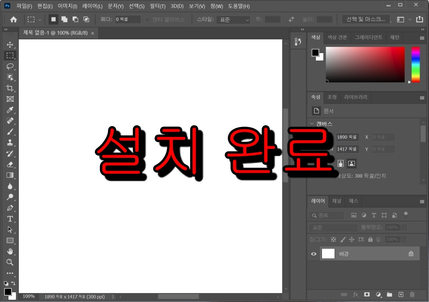Activate the Crop tool
429x302 pixels.
click(11, 89)
